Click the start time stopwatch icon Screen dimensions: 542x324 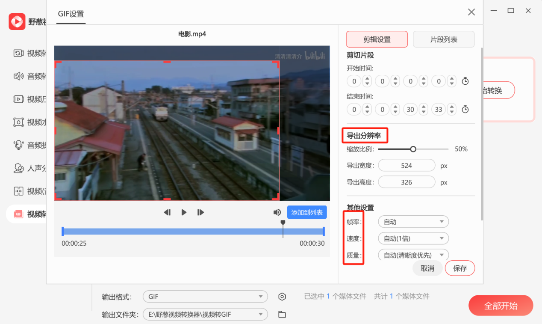point(465,81)
